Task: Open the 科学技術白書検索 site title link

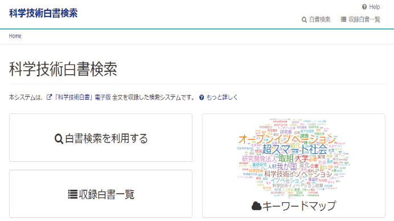Action: [x=43, y=13]
